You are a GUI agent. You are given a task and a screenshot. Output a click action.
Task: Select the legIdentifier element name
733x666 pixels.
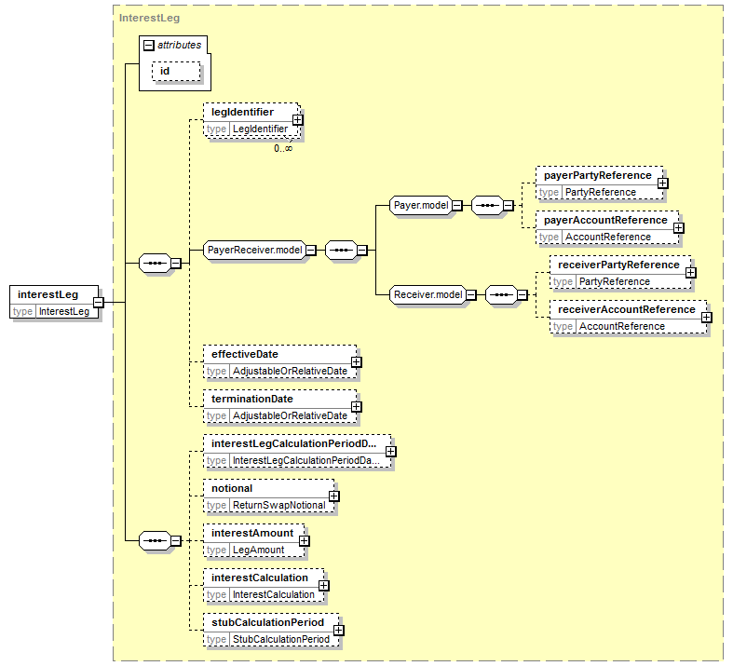(242, 112)
